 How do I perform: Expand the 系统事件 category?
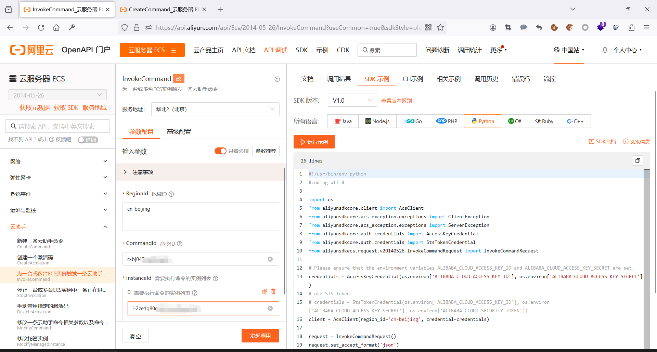tap(58, 194)
